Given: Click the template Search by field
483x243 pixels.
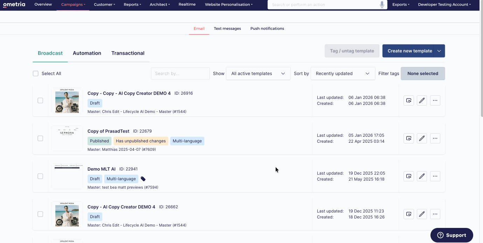Looking at the screenshot, I should pyautogui.click(x=180, y=73).
